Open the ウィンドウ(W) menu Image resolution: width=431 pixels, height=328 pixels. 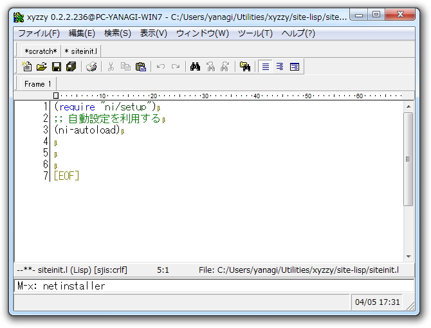[x=202, y=33]
